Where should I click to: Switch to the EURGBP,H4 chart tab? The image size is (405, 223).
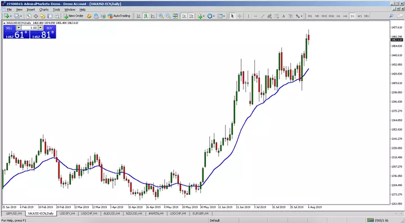[200, 213]
